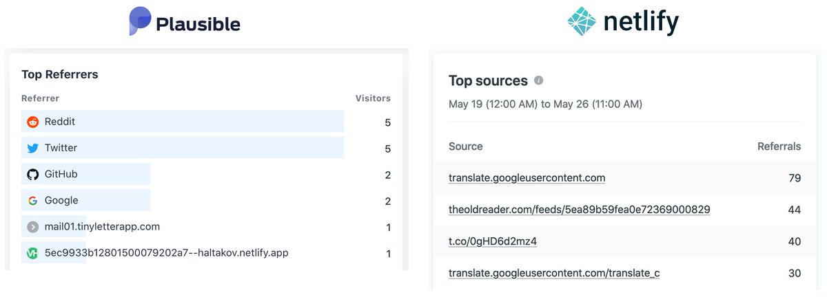827x297 pixels.
Task: Click the May 19 to May 26 date range
Action: pos(545,104)
